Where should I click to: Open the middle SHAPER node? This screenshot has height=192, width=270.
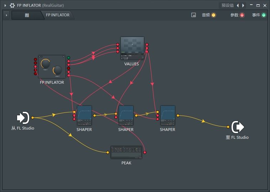126,115
